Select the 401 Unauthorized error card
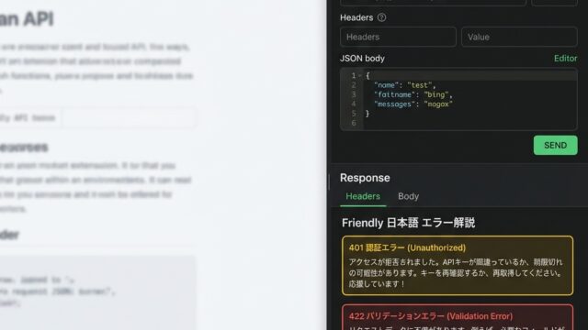This screenshot has width=588, height=330. click(x=458, y=266)
